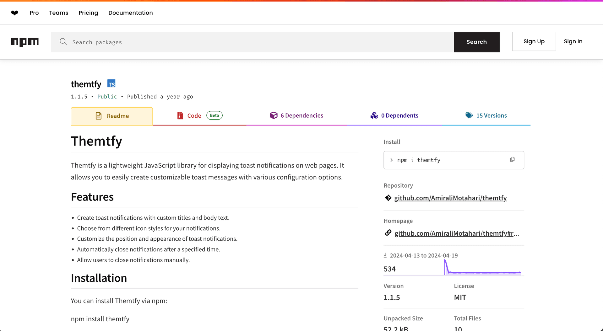The height and width of the screenshot is (331, 603).
Task: View the 6 Dependencies tab
Action: click(x=296, y=116)
